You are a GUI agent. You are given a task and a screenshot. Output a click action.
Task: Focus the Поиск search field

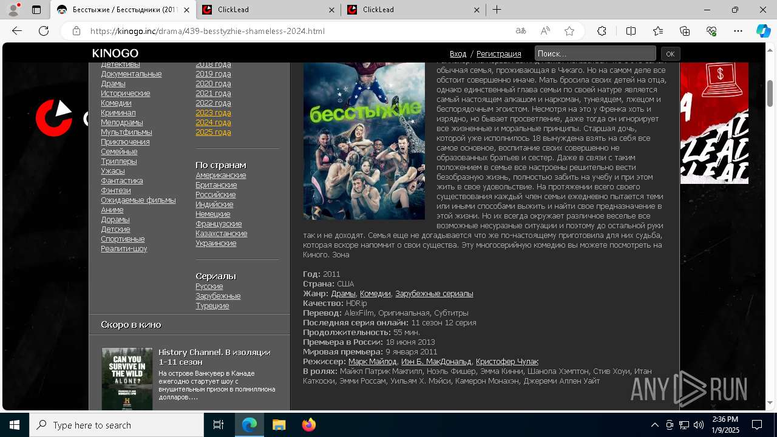(595, 53)
